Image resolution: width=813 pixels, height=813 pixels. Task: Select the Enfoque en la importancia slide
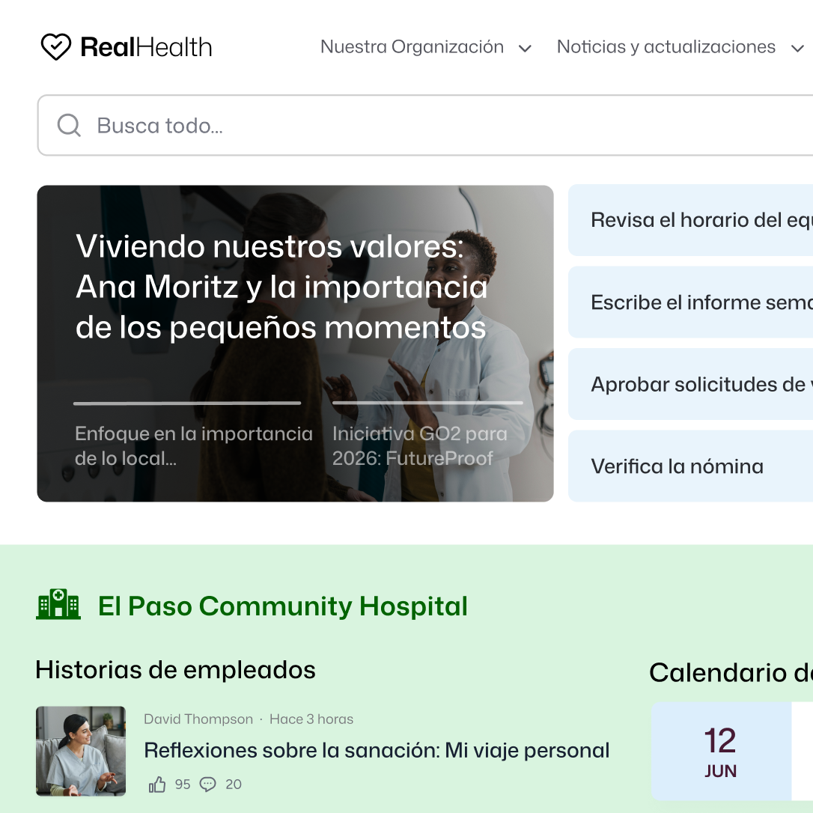point(193,446)
